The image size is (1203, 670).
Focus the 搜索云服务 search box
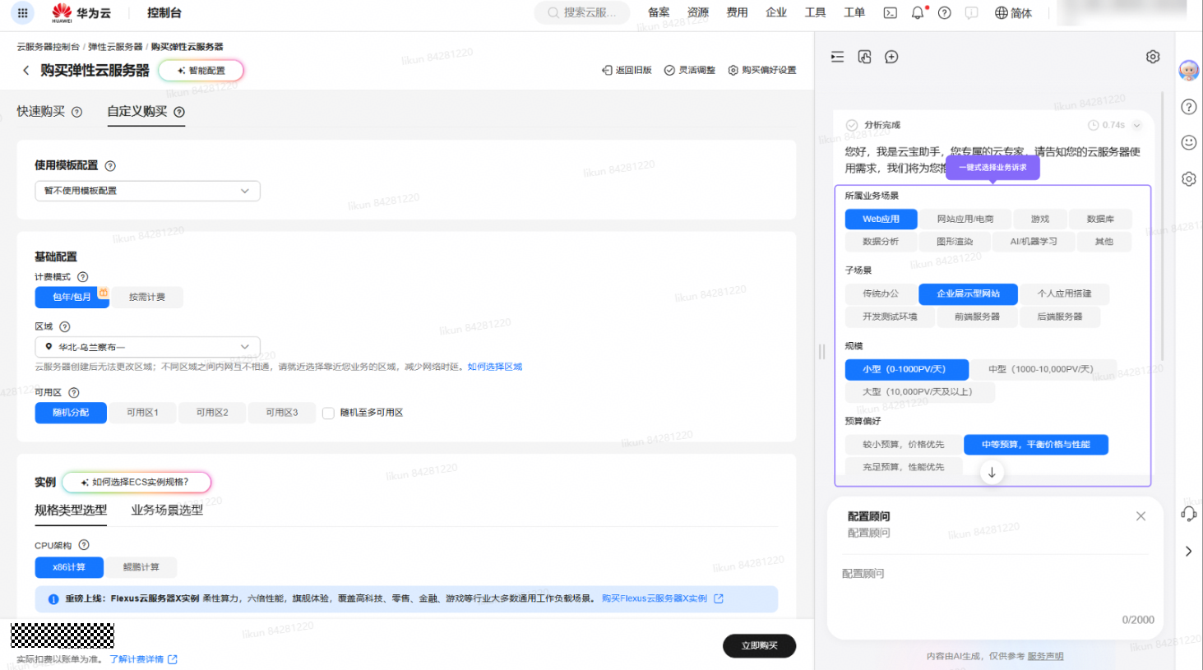click(x=582, y=13)
